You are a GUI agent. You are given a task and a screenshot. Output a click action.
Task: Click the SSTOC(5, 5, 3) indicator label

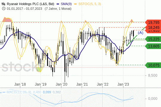(90, 4)
